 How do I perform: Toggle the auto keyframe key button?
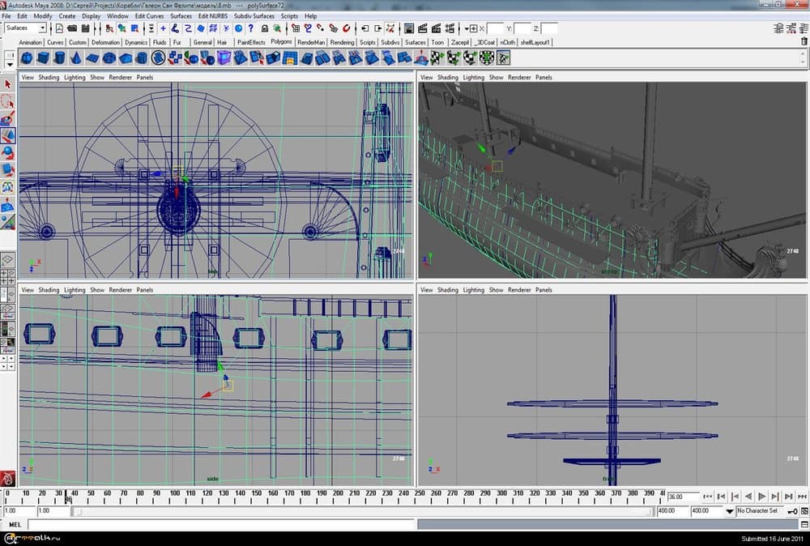pos(791,511)
